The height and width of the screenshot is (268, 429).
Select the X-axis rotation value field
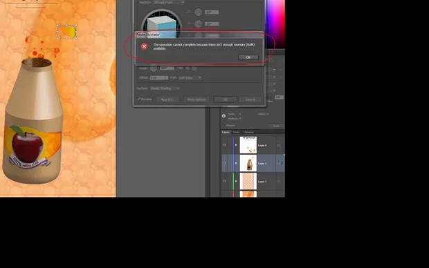[x=212, y=12]
